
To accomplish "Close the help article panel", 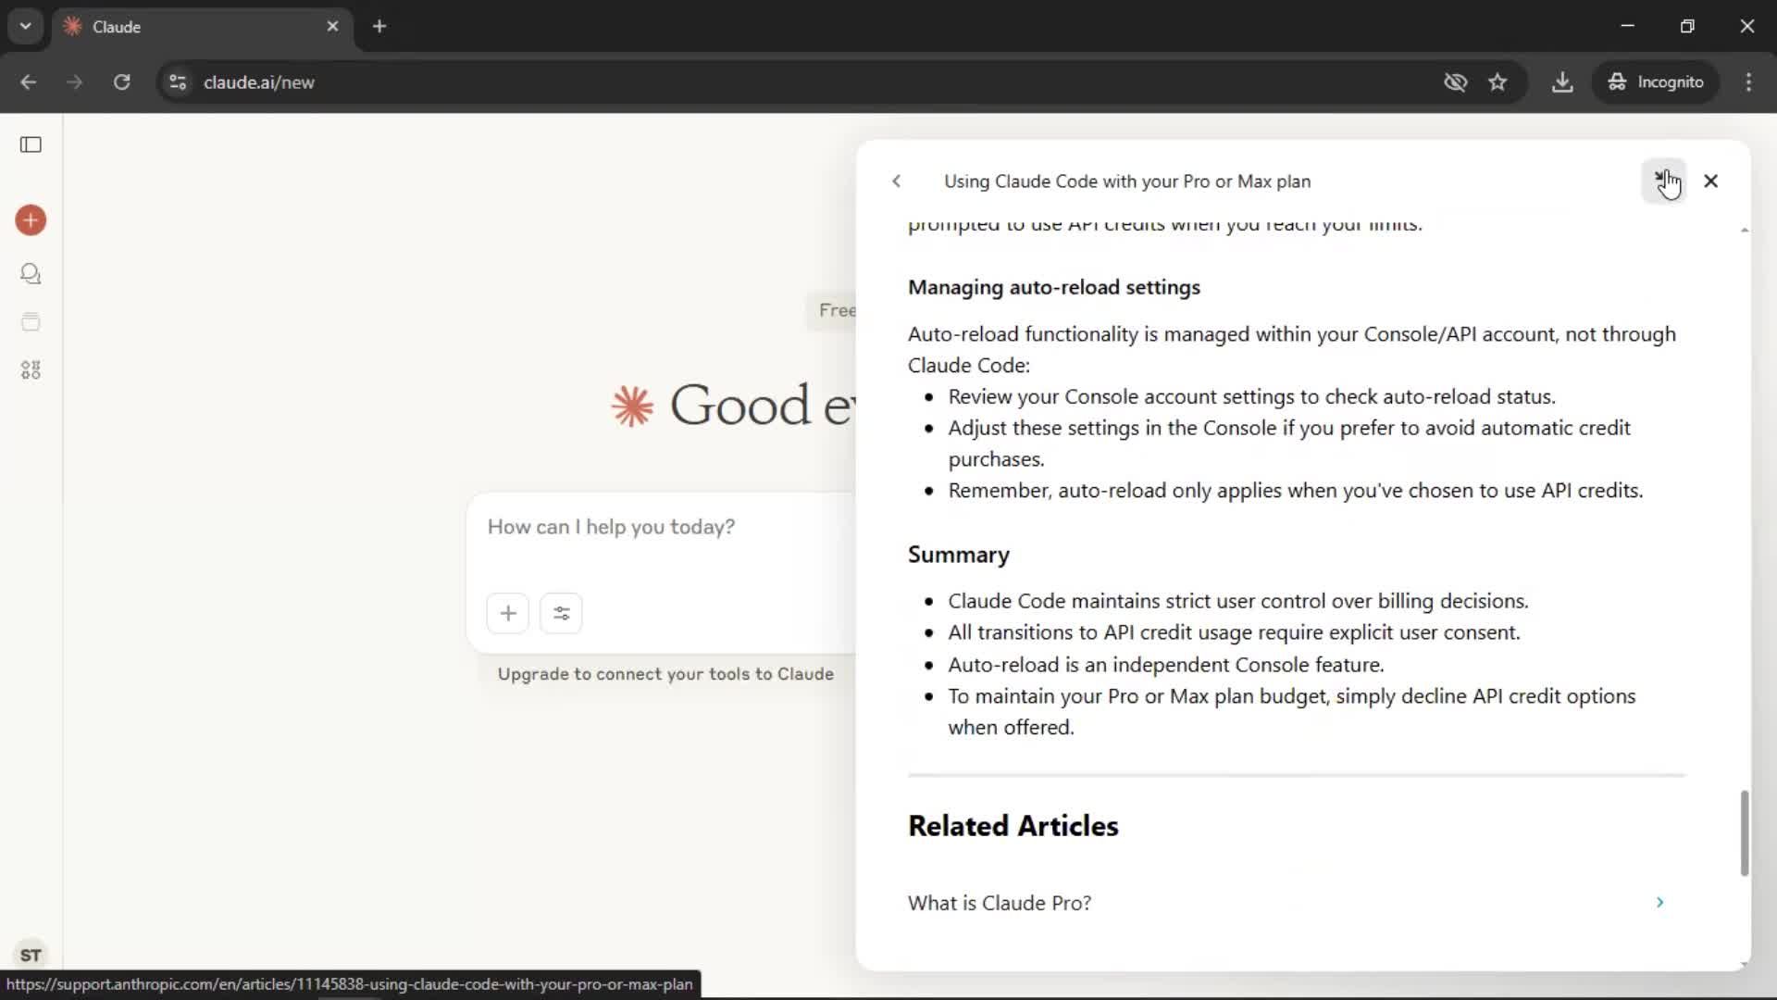I will click(1710, 181).
